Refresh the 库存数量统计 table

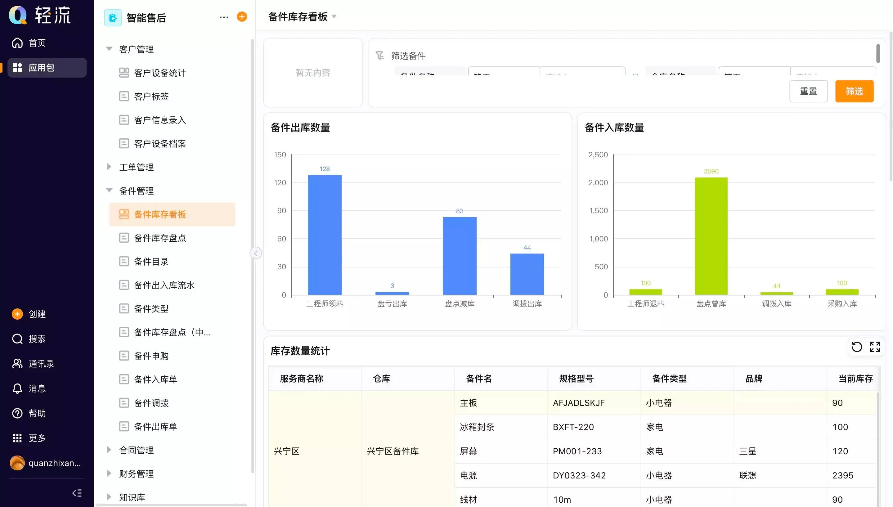pyautogui.click(x=856, y=347)
